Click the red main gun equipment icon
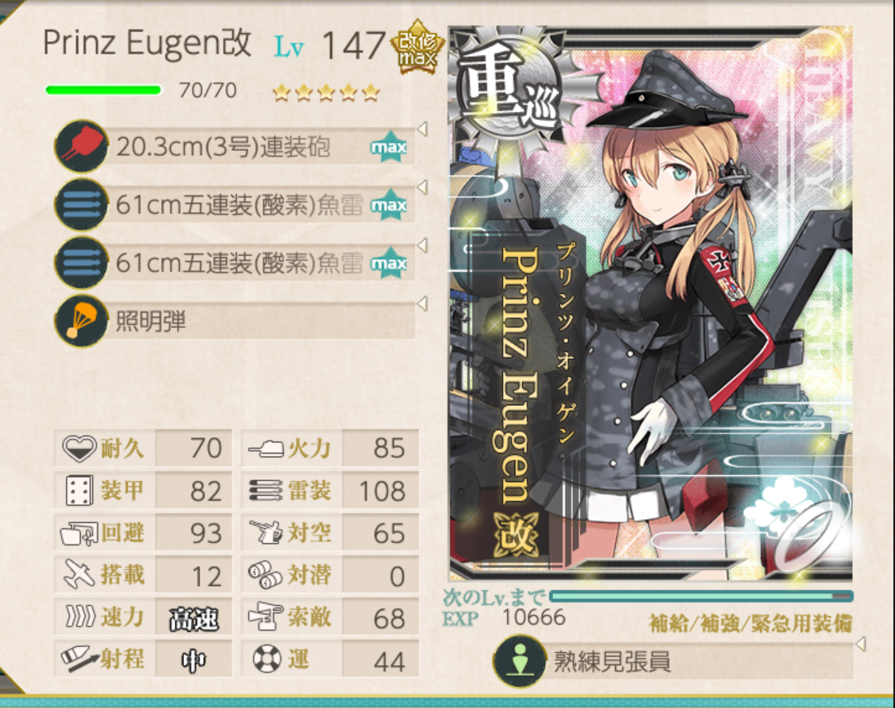Screen dimensions: 895x708 [x=82, y=146]
